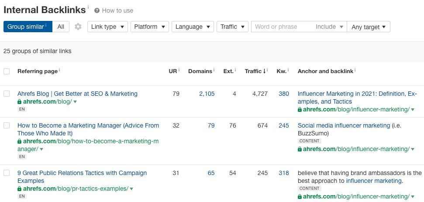
Task: Click info icon next to Domains header
Action: point(214,70)
